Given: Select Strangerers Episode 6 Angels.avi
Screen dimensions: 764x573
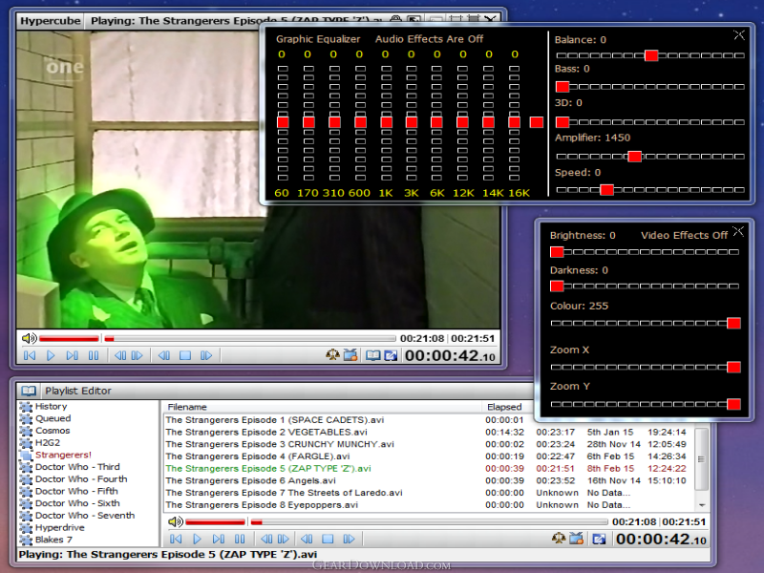Looking at the screenshot, I should coord(250,481).
